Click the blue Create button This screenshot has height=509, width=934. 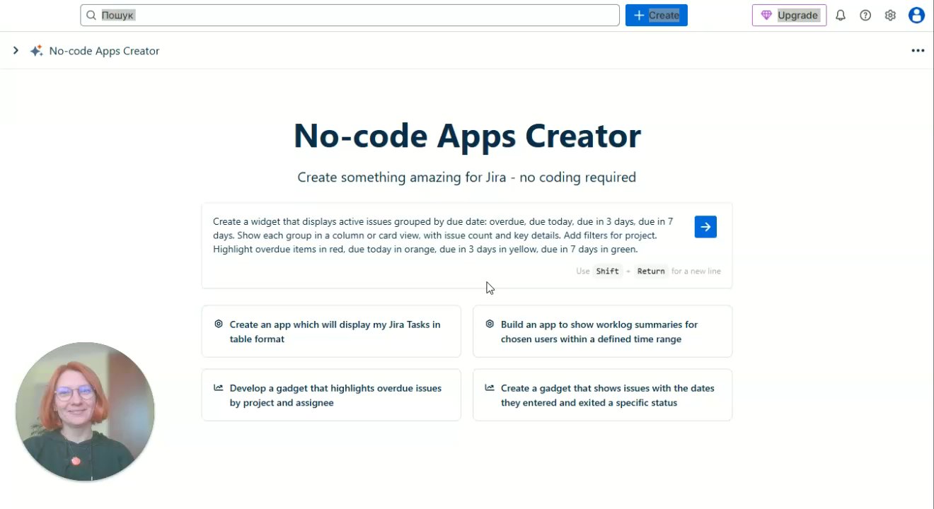(x=656, y=16)
